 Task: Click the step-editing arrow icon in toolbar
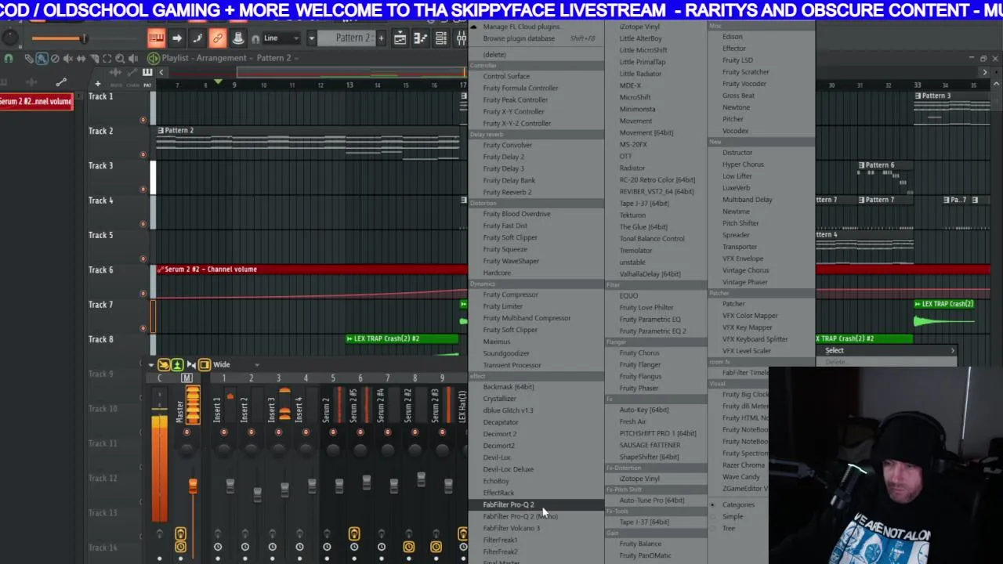coord(177,38)
